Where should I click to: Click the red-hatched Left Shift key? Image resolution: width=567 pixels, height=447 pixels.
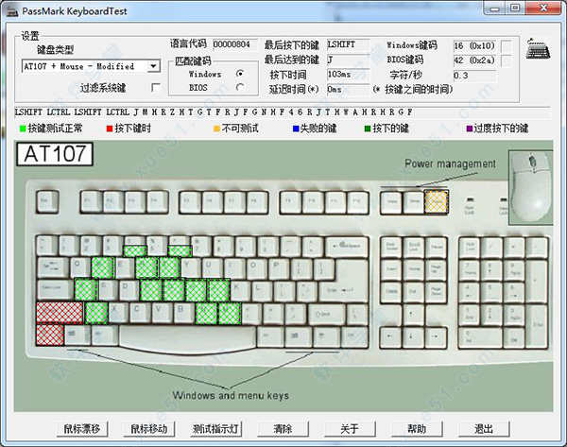[x=60, y=313]
